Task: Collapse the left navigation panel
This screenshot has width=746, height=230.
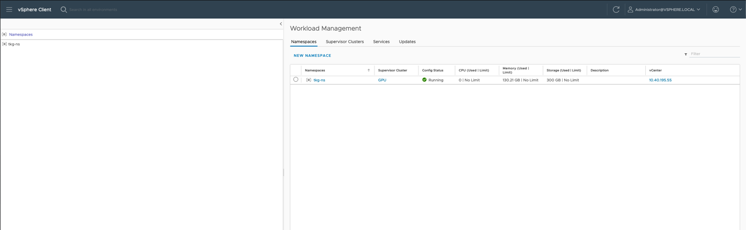Action: (281, 24)
